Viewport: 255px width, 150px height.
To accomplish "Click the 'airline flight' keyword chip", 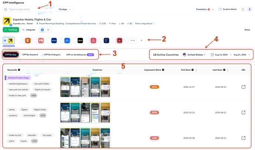I will (x=29, y=115).
